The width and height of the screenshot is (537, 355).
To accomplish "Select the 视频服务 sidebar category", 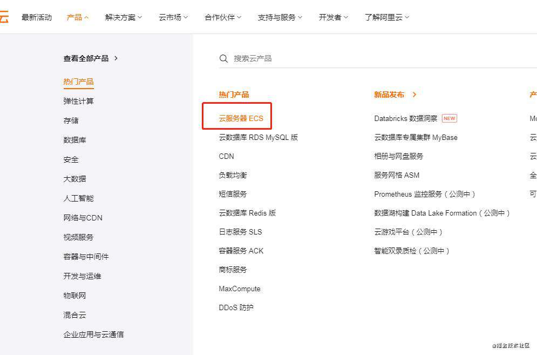I will 78,237.
